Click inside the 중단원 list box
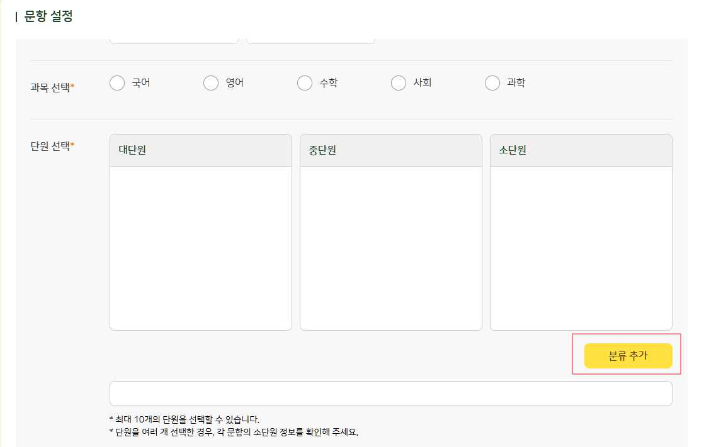704x447 pixels. click(391, 248)
